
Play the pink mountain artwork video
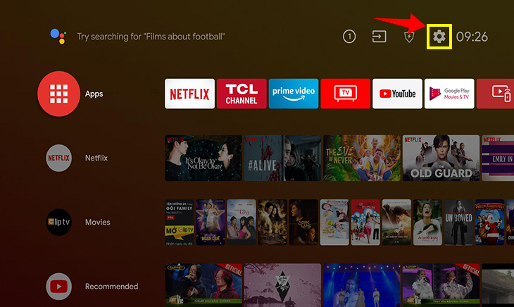click(x=282, y=285)
